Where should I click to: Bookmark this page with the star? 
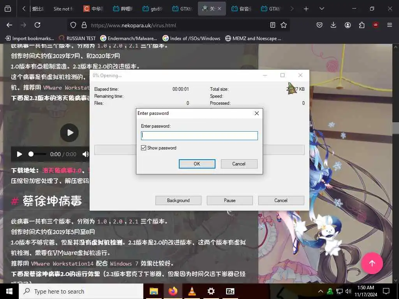coord(284,25)
